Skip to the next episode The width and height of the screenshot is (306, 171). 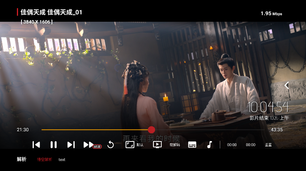pos(71,145)
